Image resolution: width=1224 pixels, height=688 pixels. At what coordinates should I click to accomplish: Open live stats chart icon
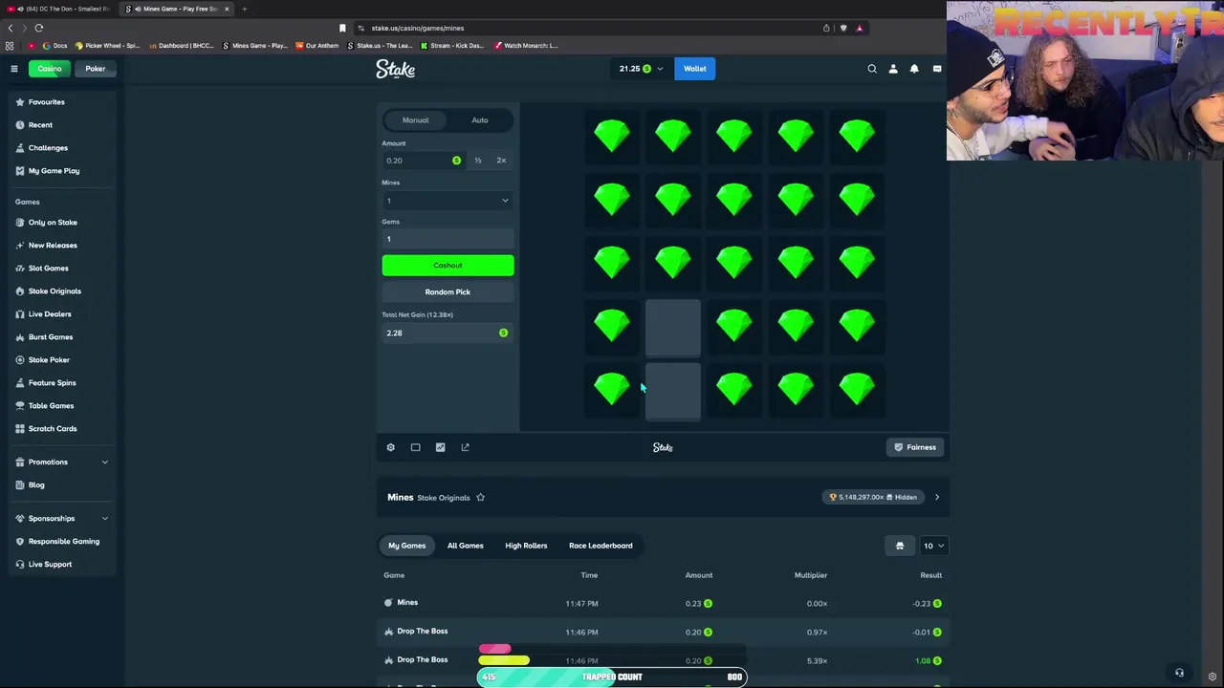pyautogui.click(x=440, y=447)
